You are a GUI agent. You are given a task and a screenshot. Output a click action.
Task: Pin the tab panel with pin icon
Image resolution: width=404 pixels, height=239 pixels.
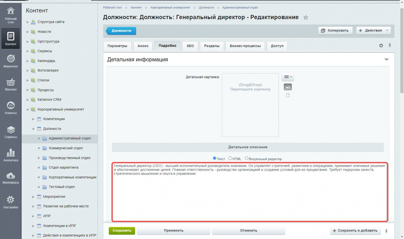(x=390, y=46)
